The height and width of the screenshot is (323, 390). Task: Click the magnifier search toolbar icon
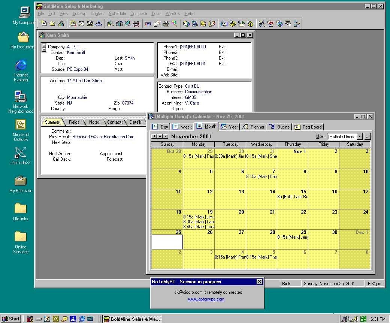(x=111, y=24)
